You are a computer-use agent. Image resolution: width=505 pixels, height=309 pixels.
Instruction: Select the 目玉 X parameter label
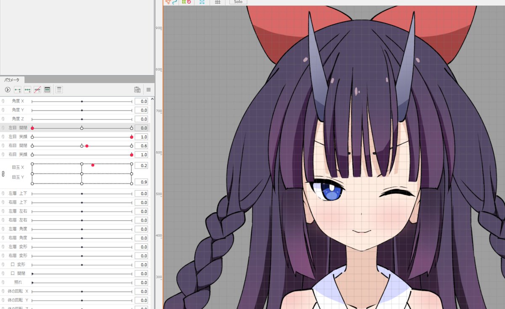[18, 167]
